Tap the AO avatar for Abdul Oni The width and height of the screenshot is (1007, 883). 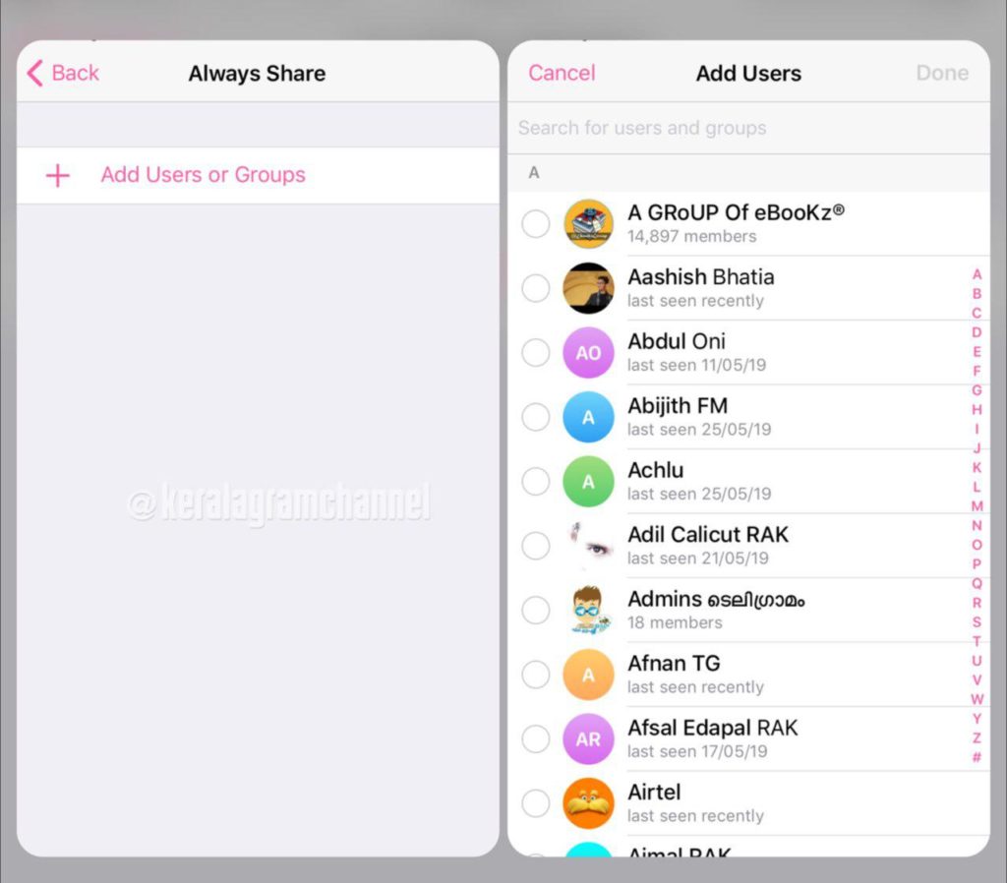coord(588,353)
